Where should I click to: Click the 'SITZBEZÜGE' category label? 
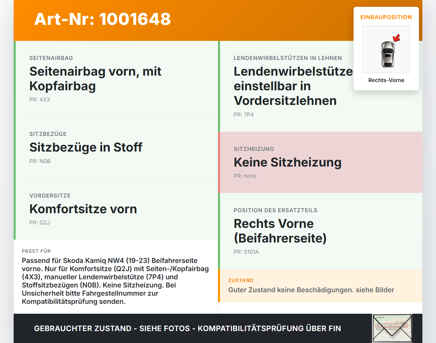(48, 134)
